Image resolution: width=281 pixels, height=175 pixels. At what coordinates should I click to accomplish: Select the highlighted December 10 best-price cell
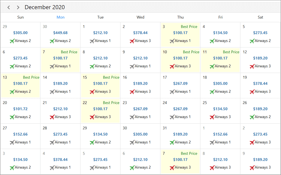180,60
